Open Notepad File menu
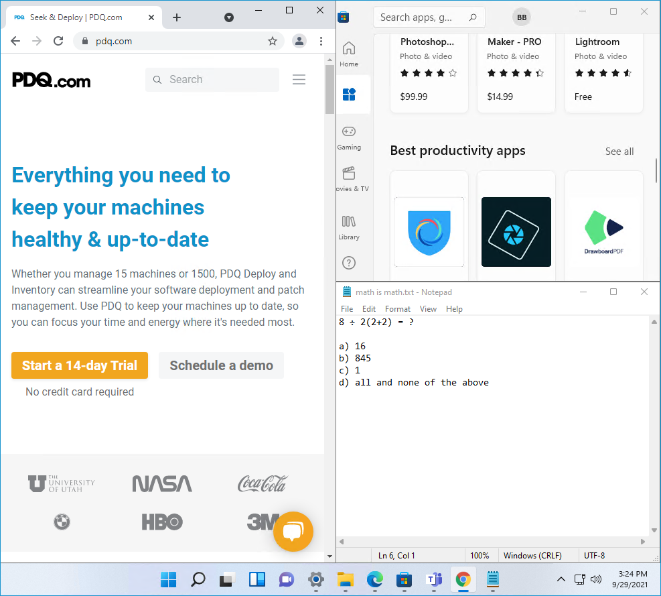The height and width of the screenshot is (596, 661). click(347, 309)
